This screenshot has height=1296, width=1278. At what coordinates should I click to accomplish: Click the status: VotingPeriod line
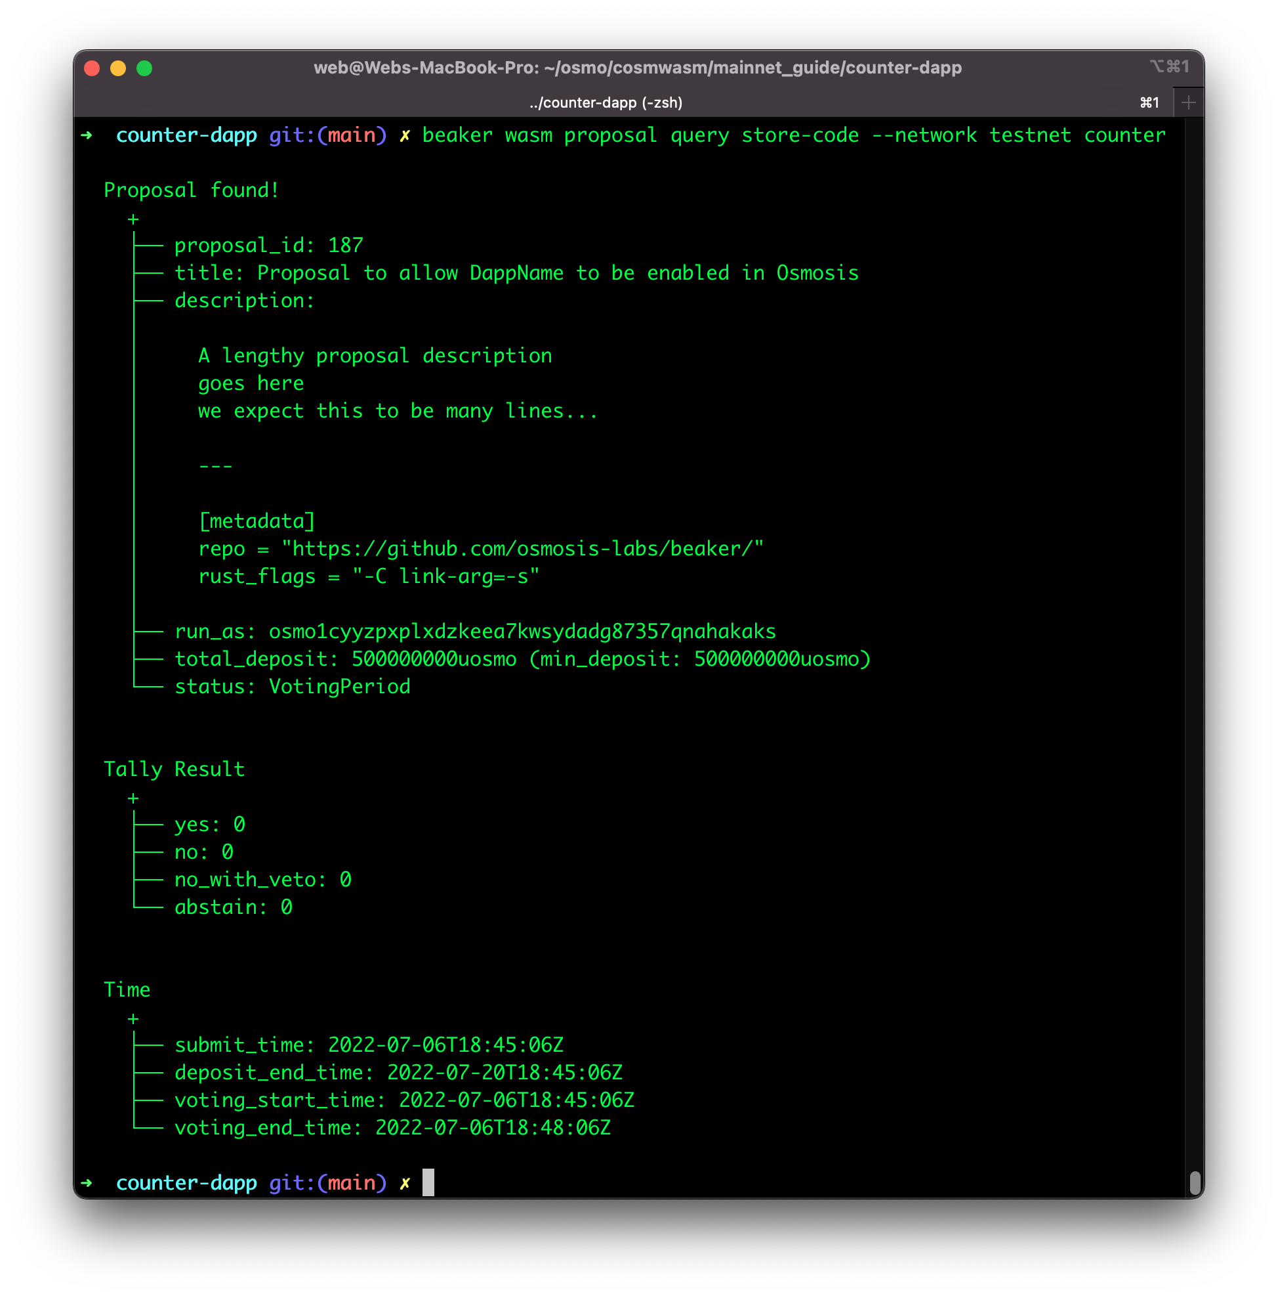pos(292,686)
